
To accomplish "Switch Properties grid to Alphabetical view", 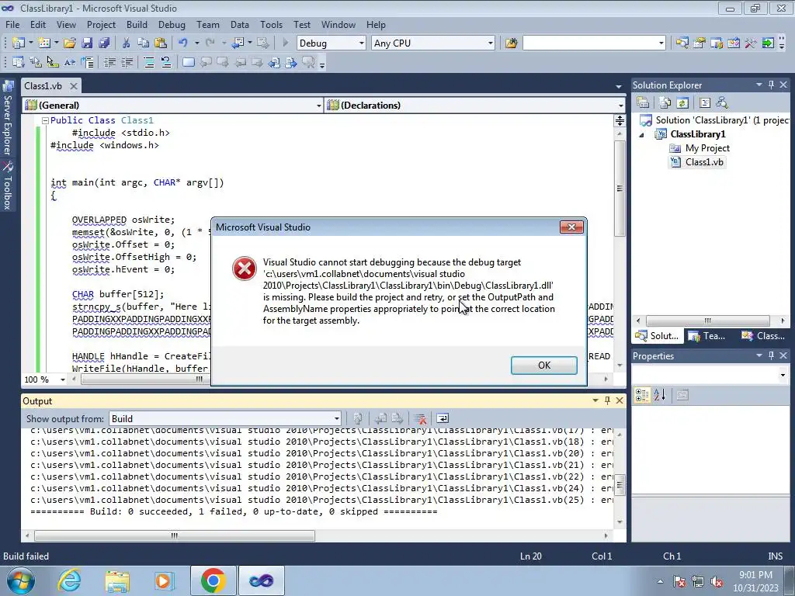I will coord(659,395).
